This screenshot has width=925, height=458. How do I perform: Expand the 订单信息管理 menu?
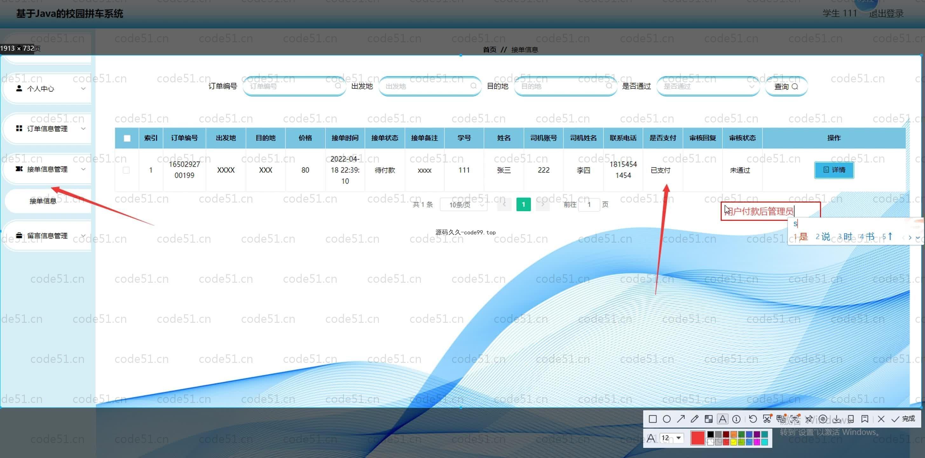pos(48,128)
